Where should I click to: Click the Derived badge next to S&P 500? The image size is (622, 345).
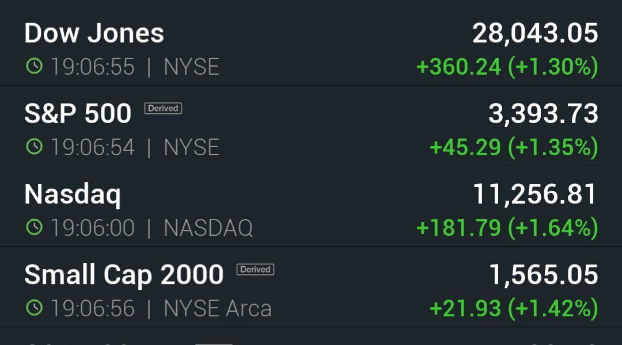tap(163, 108)
